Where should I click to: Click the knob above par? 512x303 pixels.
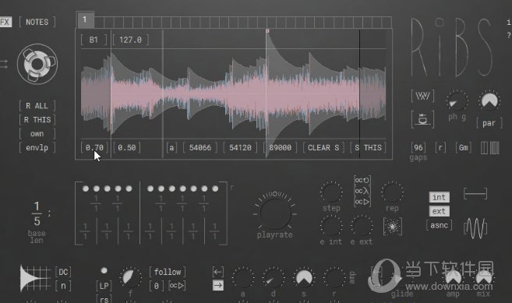[x=489, y=101]
